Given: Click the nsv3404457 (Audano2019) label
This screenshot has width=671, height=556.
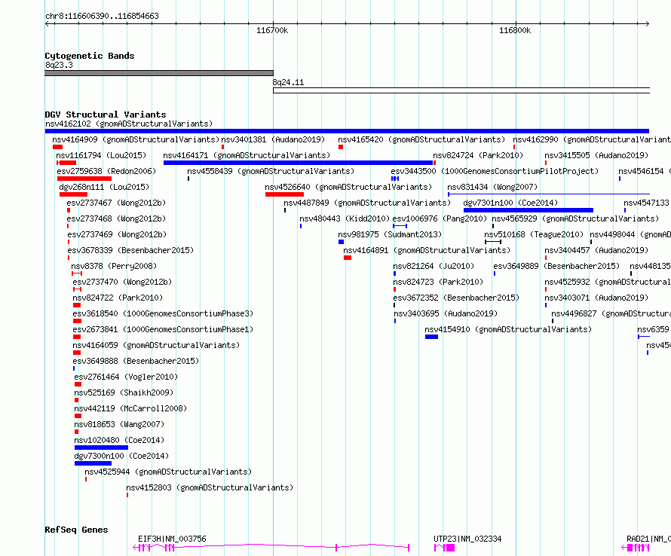Looking at the screenshot, I should click(x=596, y=250).
